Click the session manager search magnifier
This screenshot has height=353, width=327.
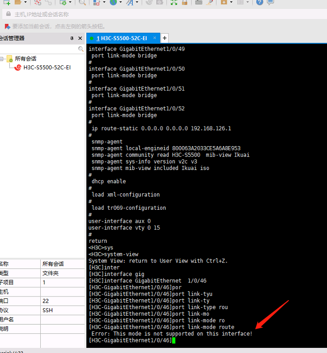(81, 49)
